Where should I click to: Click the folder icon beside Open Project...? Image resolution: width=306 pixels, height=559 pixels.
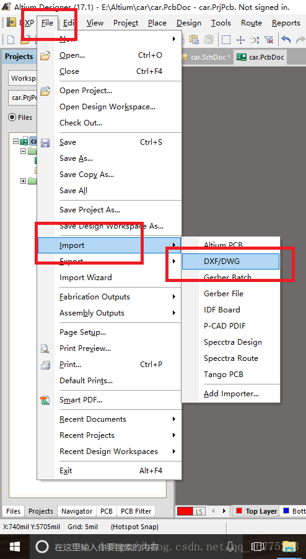click(x=45, y=91)
